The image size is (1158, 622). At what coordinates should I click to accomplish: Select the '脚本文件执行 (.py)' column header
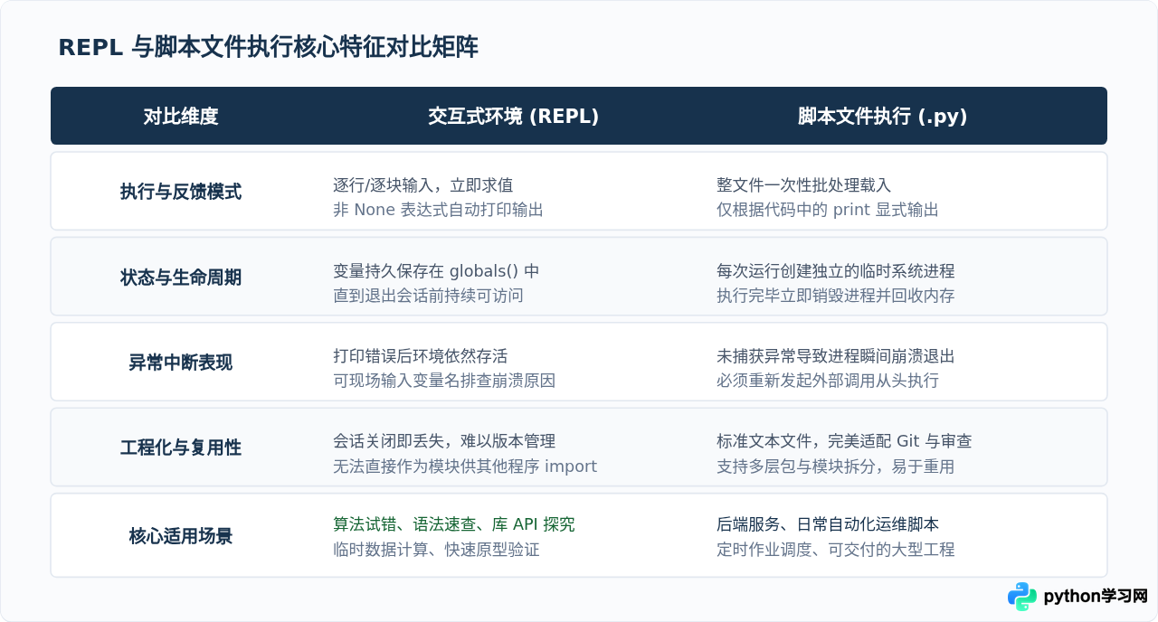883,117
